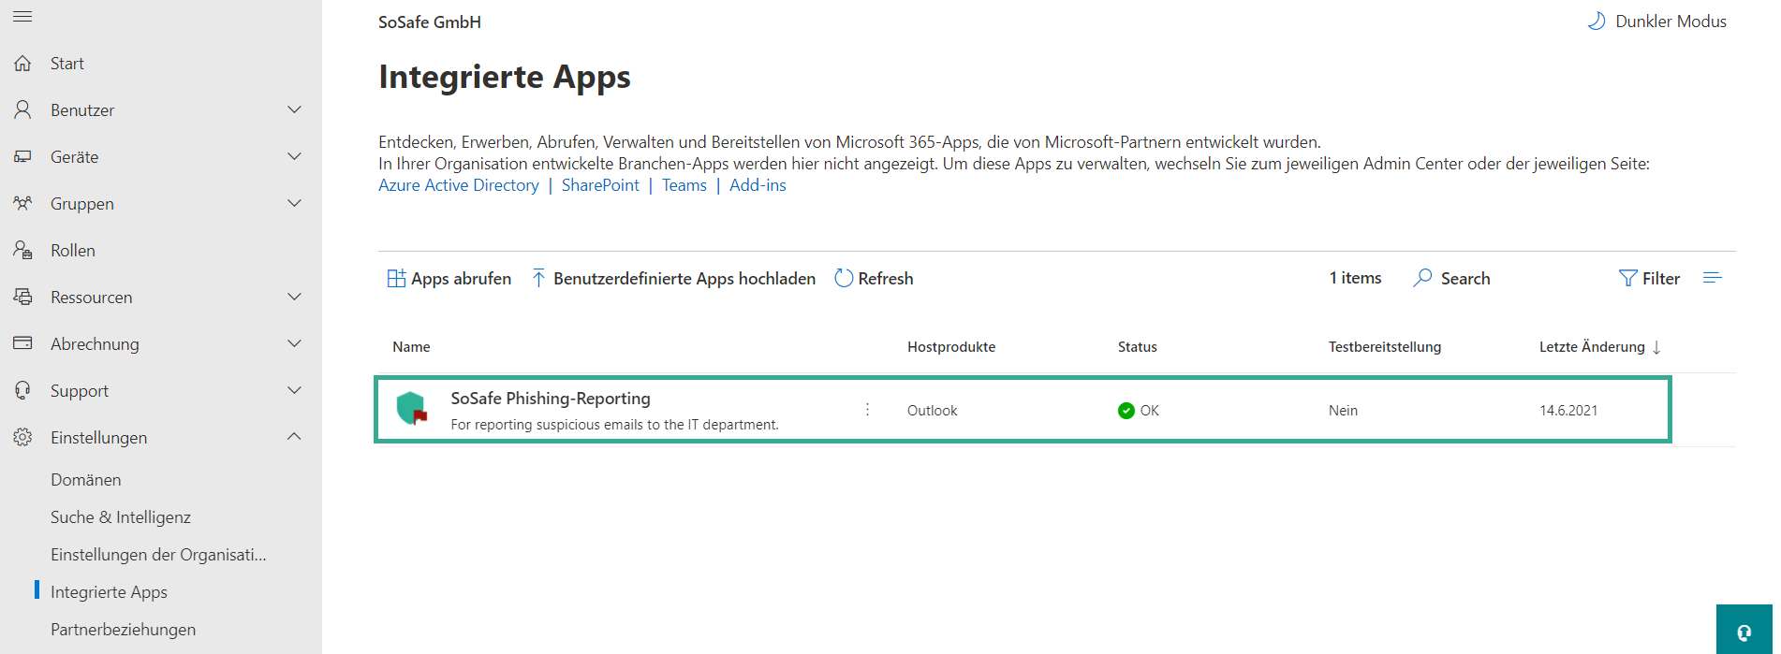Screen dimensions: 1781x654
Task: Open the hamburger navigation menu
Action: tap(22, 17)
